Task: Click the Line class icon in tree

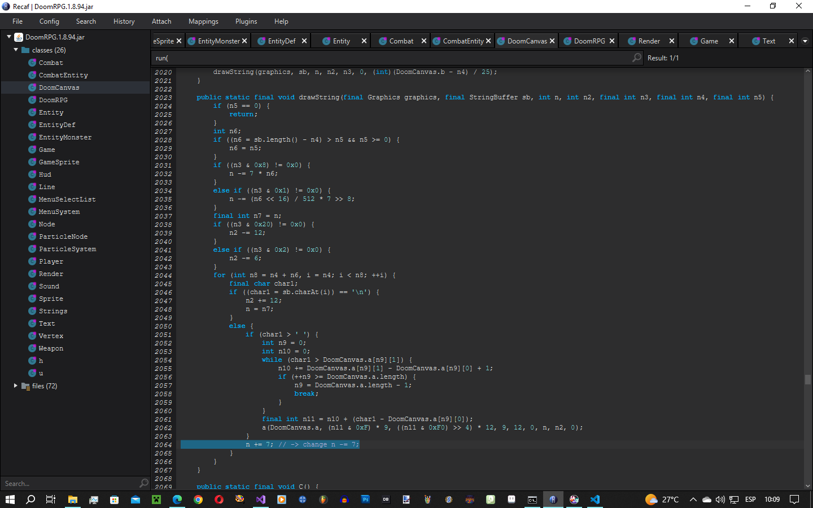Action: click(x=33, y=187)
